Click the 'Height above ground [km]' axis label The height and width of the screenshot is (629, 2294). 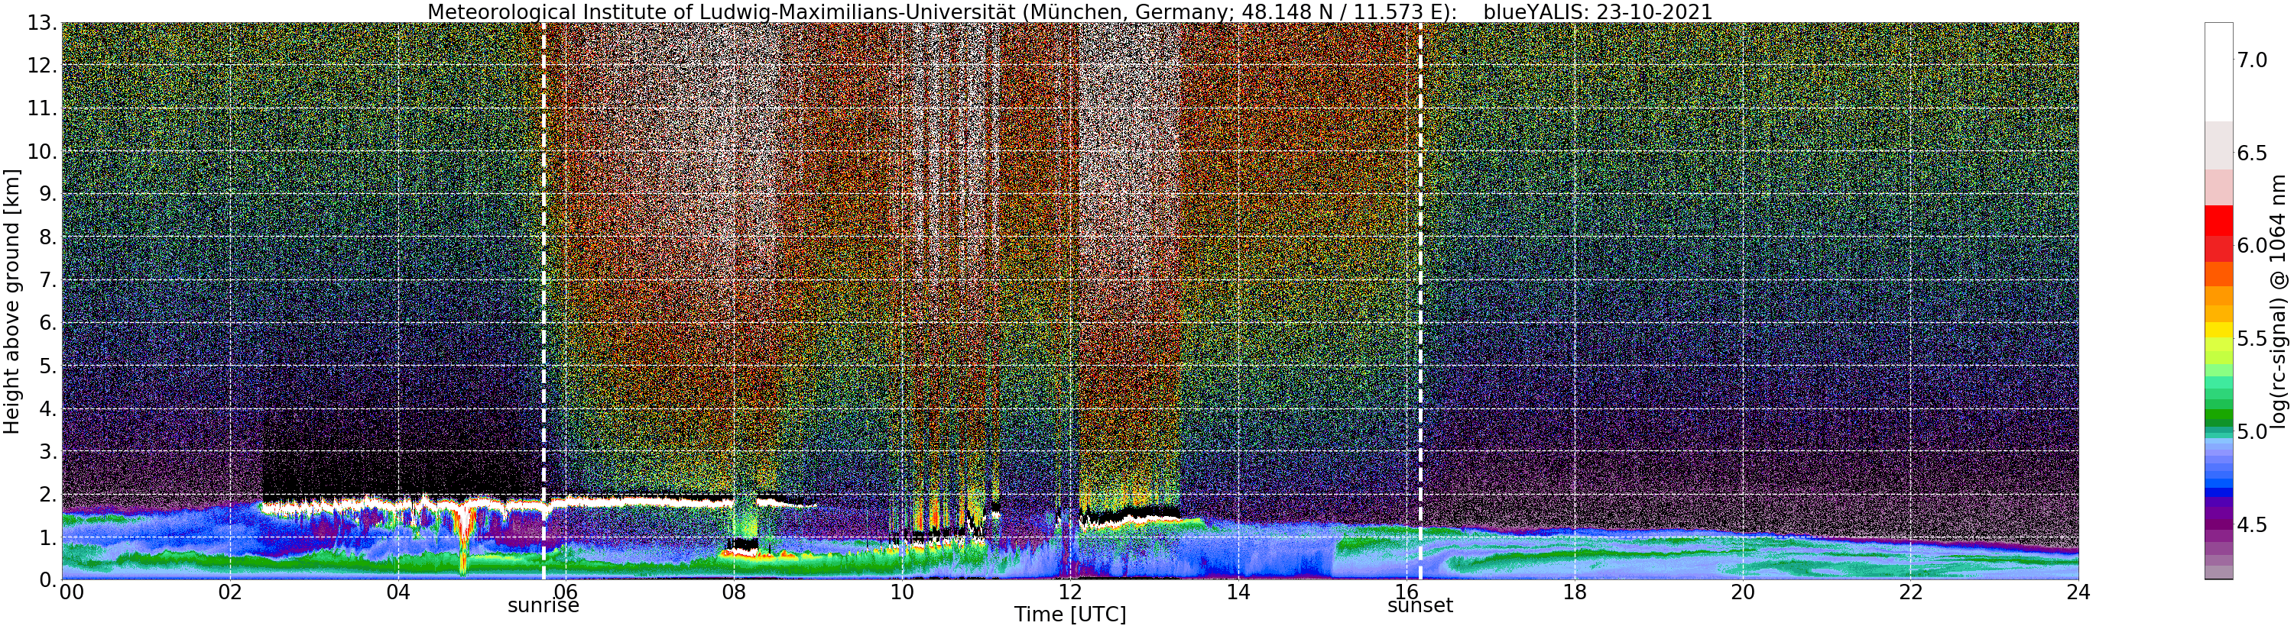(12, 301)
